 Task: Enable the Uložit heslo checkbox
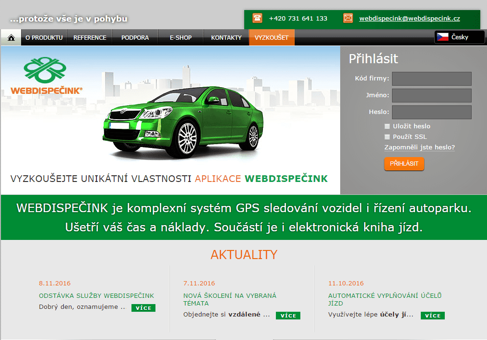pos(387,126)
